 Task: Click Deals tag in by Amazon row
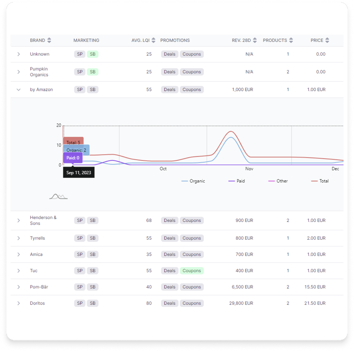(169, 90)
